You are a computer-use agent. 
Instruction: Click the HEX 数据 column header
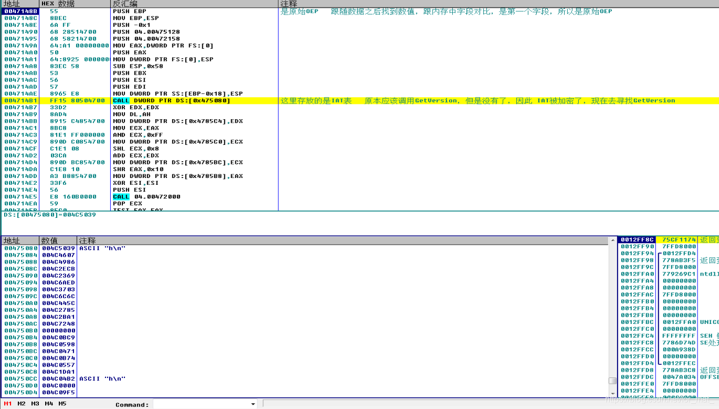click(x=75, y=4)
